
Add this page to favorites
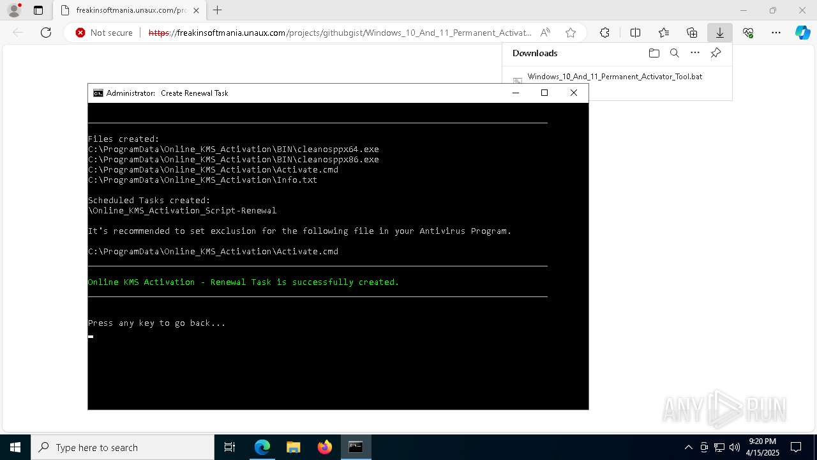[x=571, y=33]
